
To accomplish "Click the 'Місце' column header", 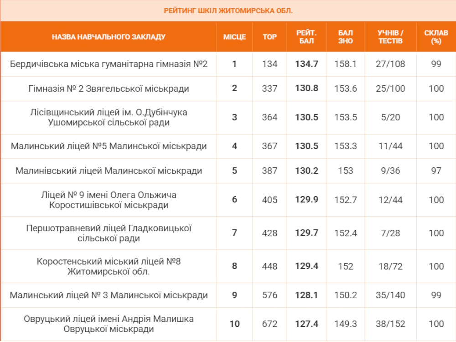I will pyautogui.click(x=234, y=37).
